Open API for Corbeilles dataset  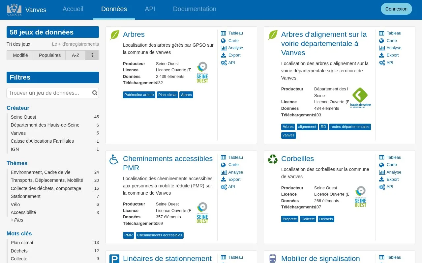point(386,187)
